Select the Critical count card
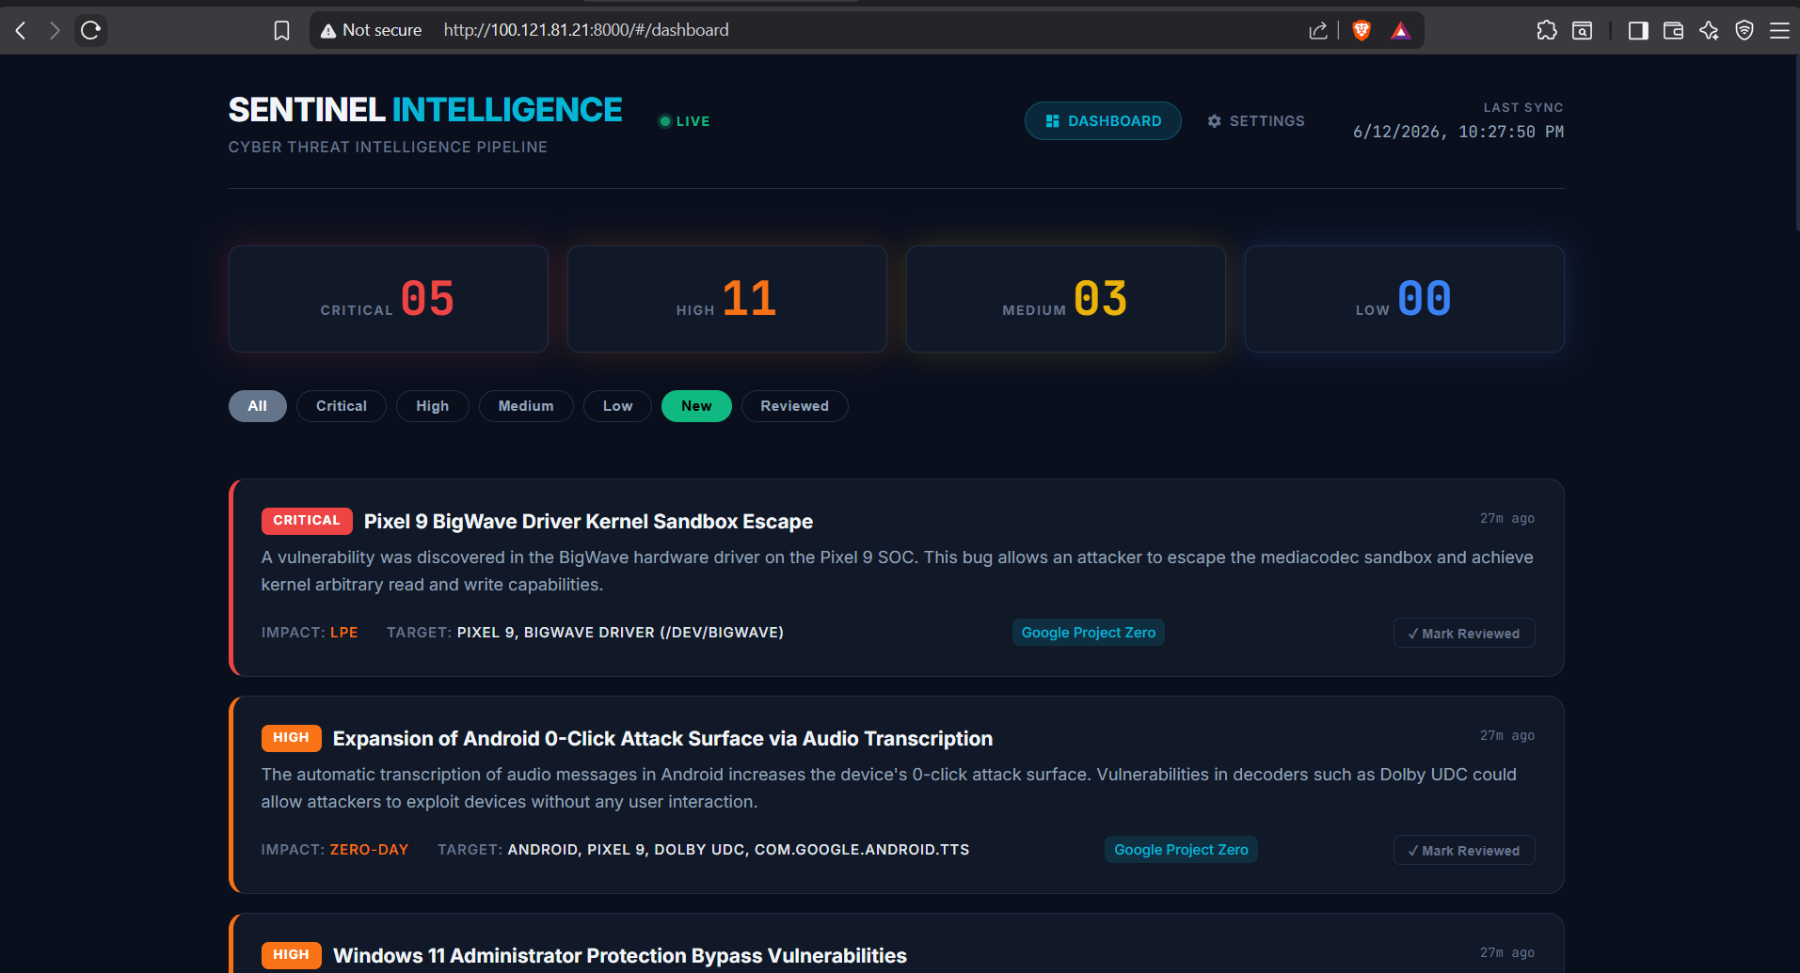1800x973 pixels. click(x=389, y=299)
